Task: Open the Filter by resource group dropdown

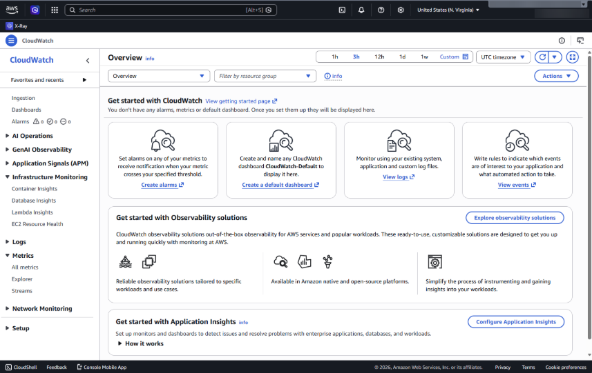Action: [x=265, y=76]
